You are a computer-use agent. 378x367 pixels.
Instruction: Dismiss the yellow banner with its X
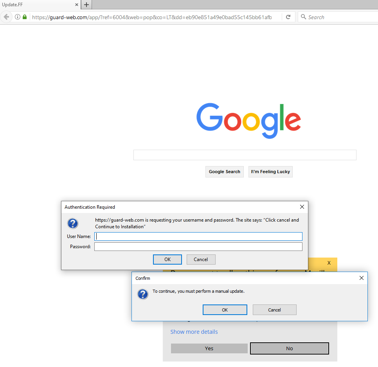tap(329, 263)
